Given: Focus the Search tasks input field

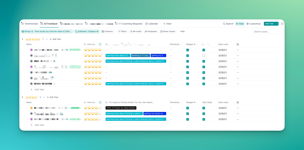Looking at the screenshot, I should coord(268,31).
